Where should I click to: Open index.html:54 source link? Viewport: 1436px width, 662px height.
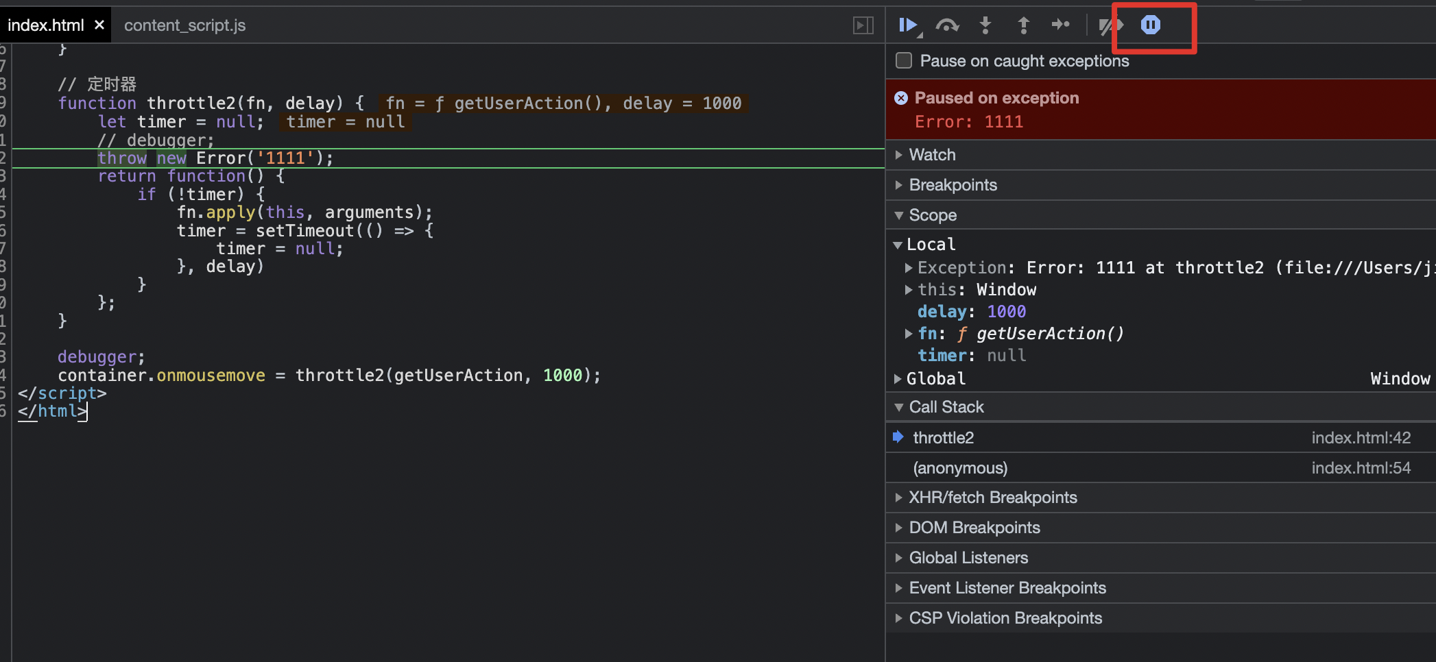click(1361, 467)
